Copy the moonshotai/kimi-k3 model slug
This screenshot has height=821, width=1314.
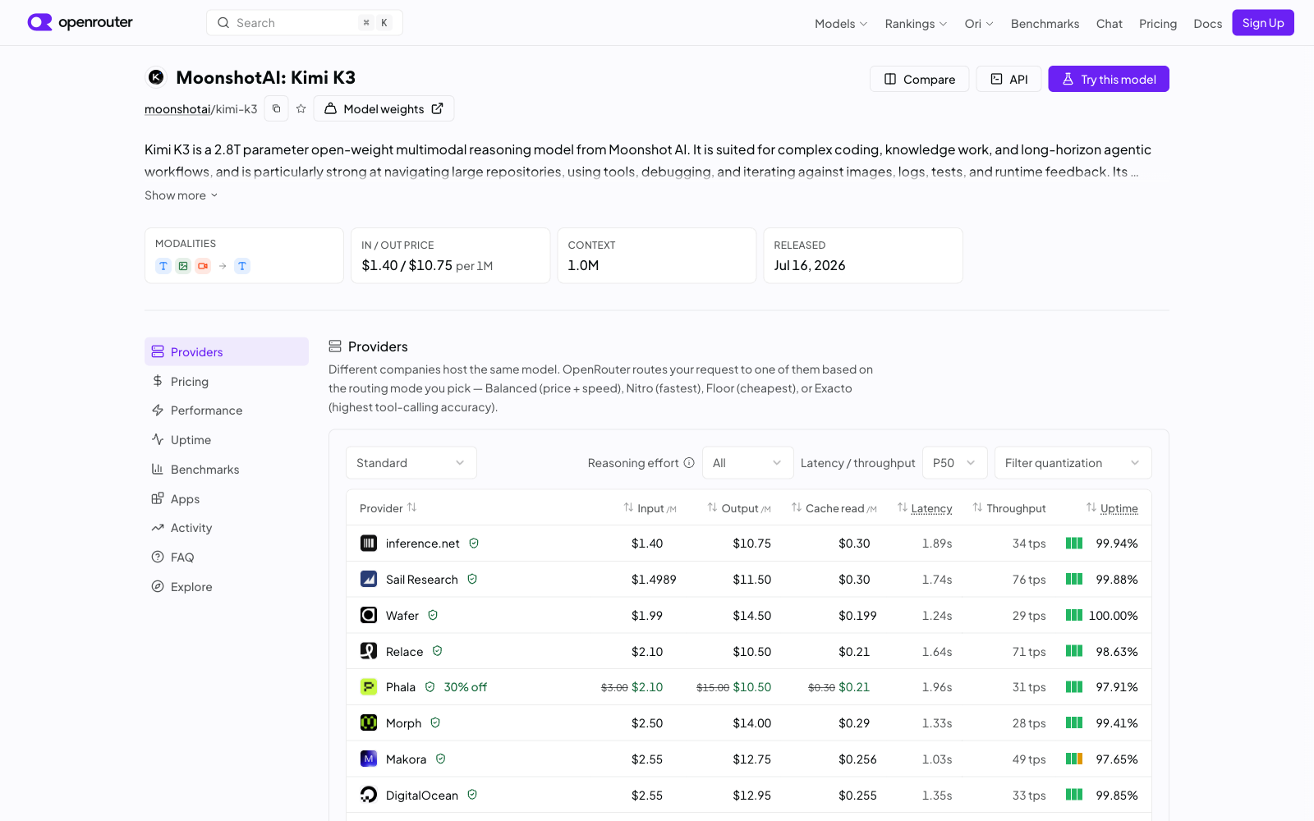(x=276, y=108)
